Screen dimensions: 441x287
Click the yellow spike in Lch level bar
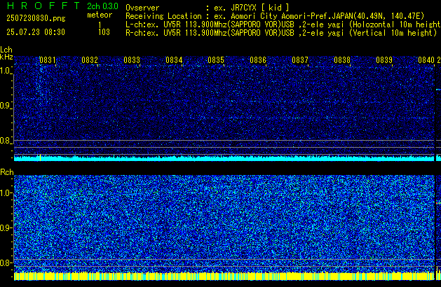pyautogui.click(x=40, y=157)
